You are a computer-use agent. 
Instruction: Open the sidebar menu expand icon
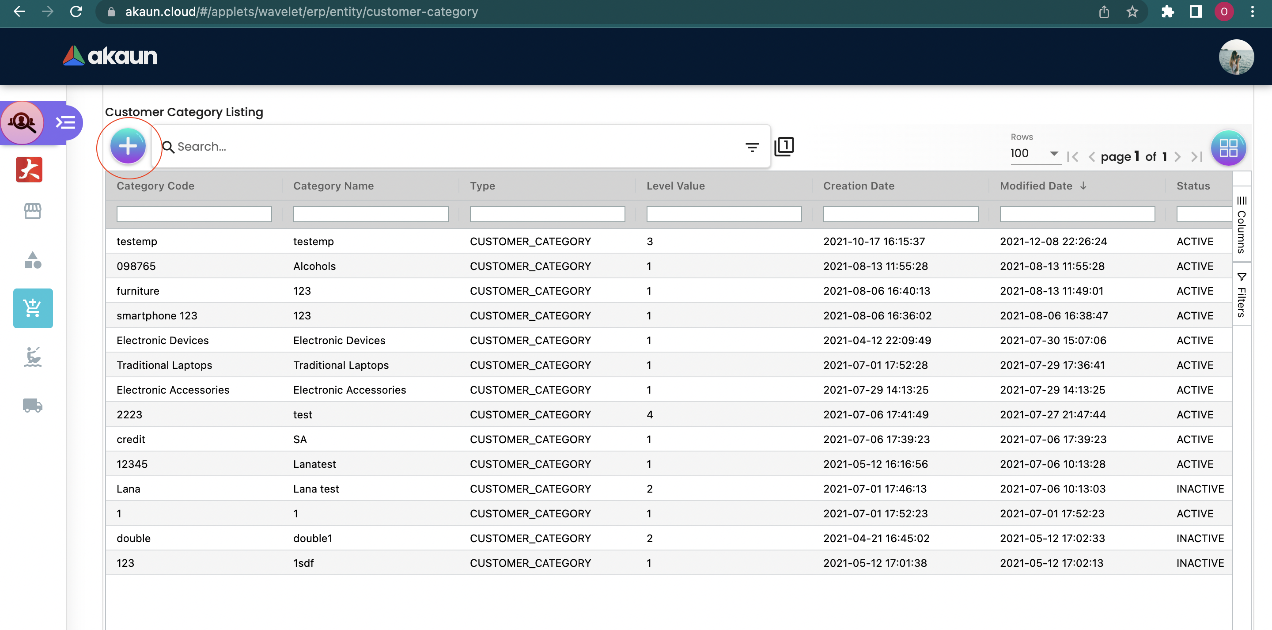65,122
